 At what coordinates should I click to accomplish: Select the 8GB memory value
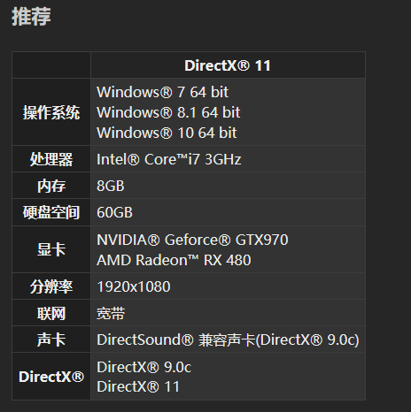coord(111,186)
